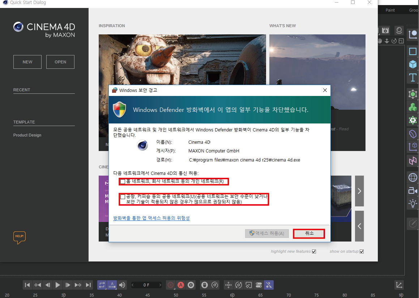The image size is (419, 298).
Task: Add a Cube primitive object
Action: point(413,64)
